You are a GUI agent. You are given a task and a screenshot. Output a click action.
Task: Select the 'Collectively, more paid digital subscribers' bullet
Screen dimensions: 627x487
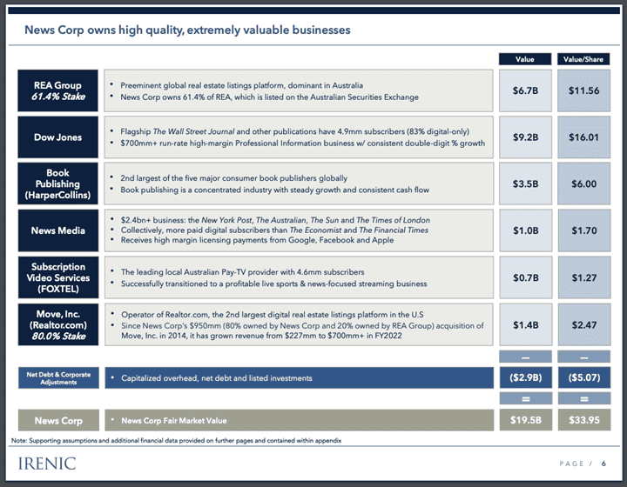[274, 230]
